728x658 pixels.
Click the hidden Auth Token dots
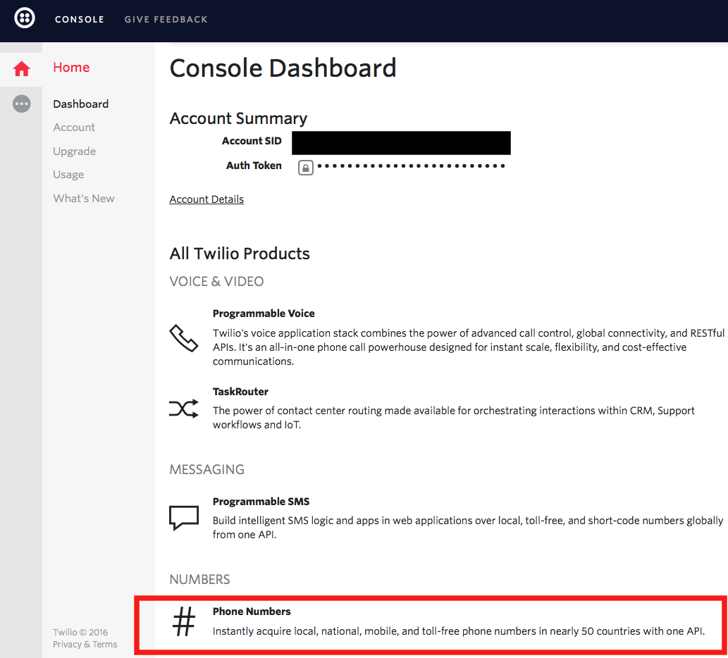click(411, 166)
